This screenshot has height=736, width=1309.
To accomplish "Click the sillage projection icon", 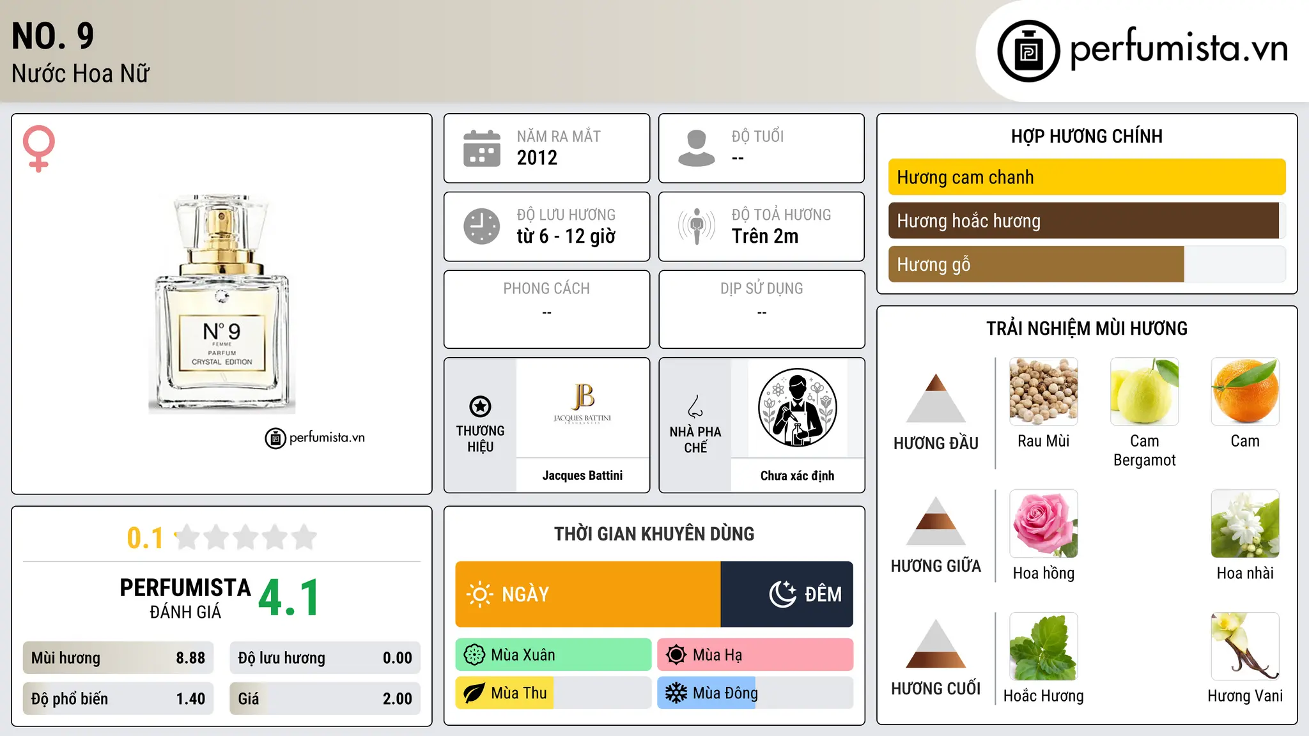I will pyautogui.click(x=696, y=226).
